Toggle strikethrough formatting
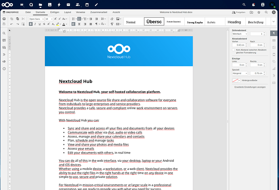The height and width of the screenshot is (190, 279). click(x=44, y=24)
